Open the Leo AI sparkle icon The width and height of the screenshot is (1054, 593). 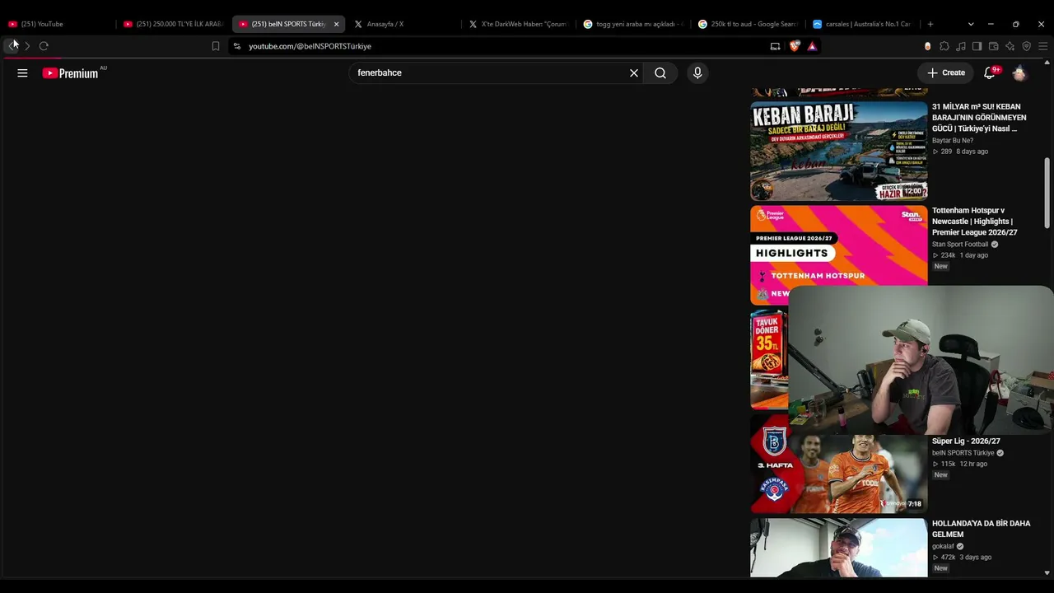point(1010,46)
